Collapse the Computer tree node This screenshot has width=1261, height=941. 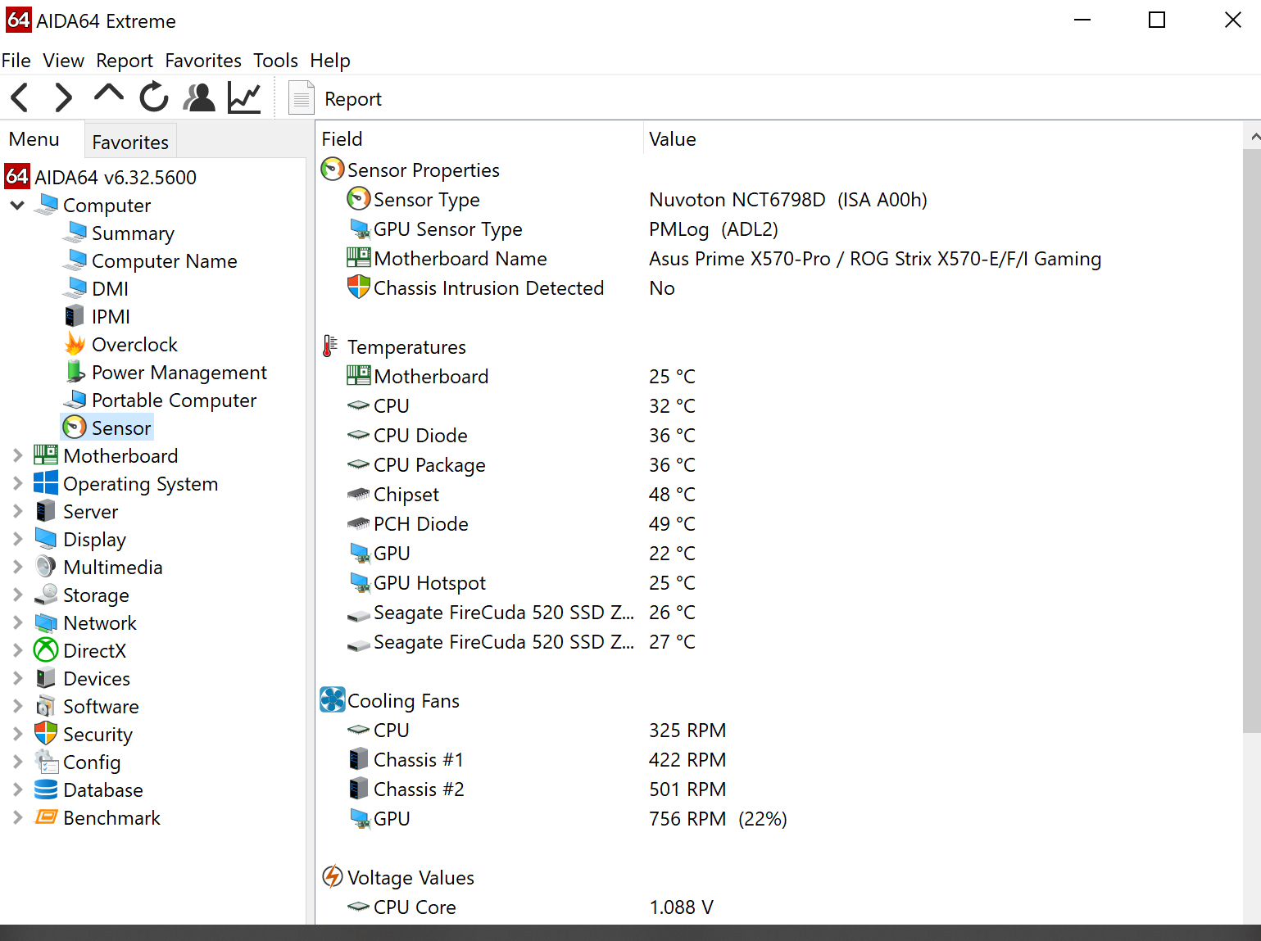[17, 205]
